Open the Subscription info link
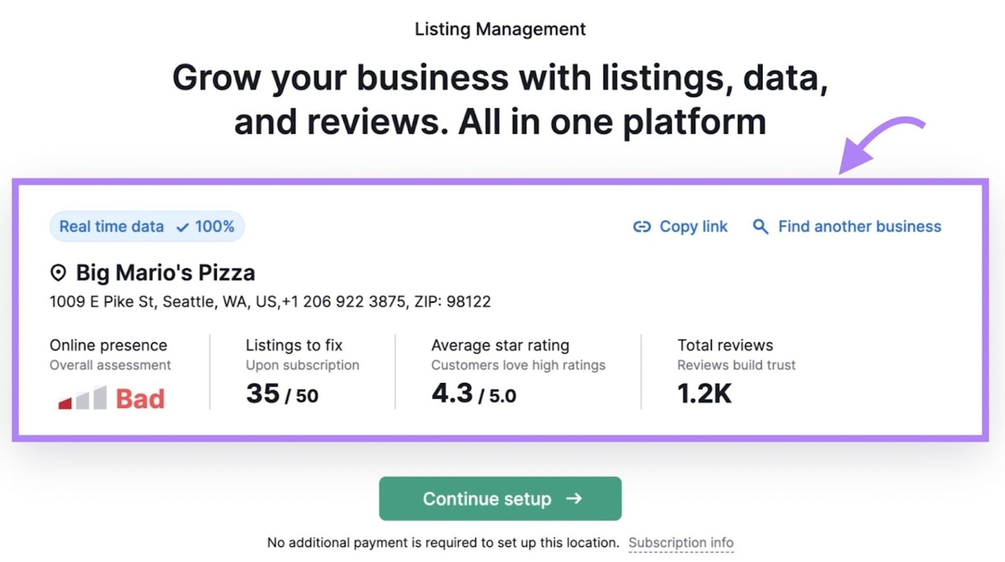The height and width of the screenshot is (562, 1005). coord(681,543)
